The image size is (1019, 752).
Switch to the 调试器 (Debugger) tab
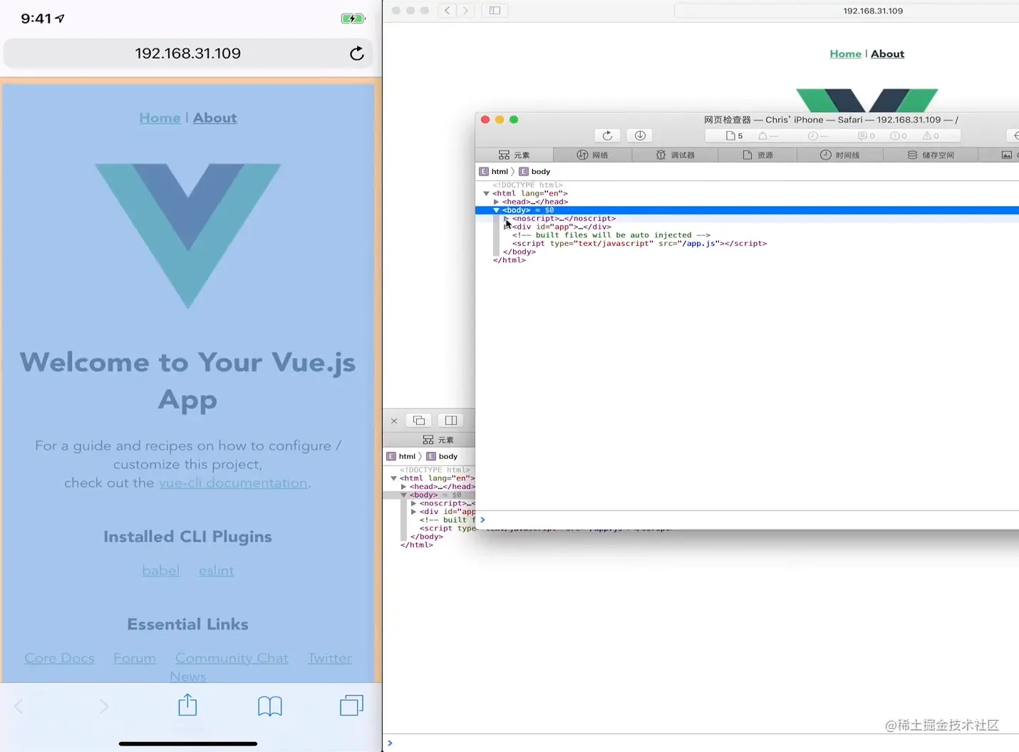[675, 155]
